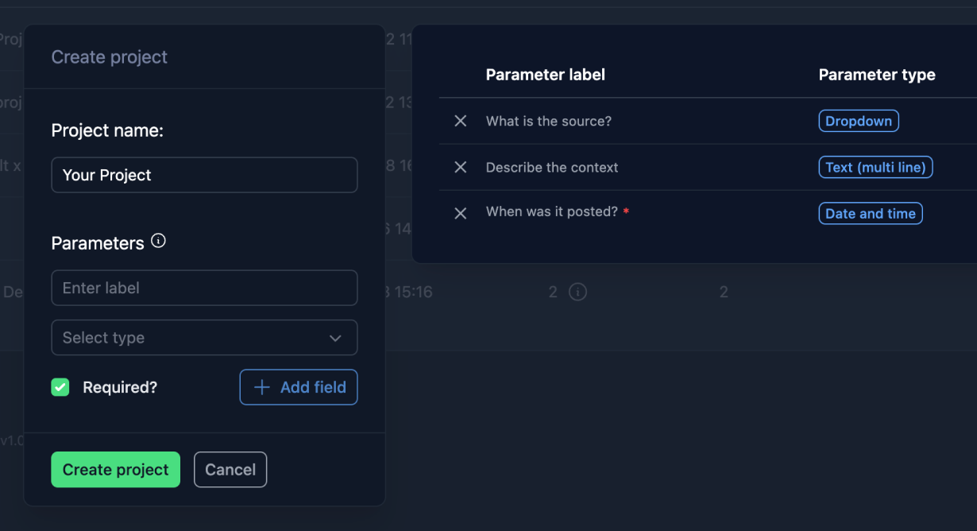Focus the Enter label input field
Viewport: 977px width, 531px height.
204,288
